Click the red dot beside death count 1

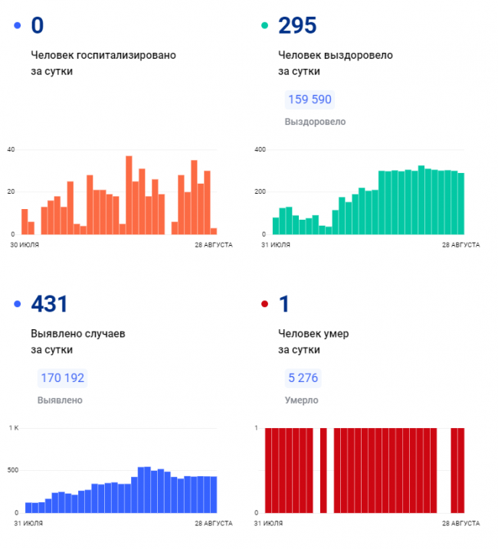click(264, 305)
